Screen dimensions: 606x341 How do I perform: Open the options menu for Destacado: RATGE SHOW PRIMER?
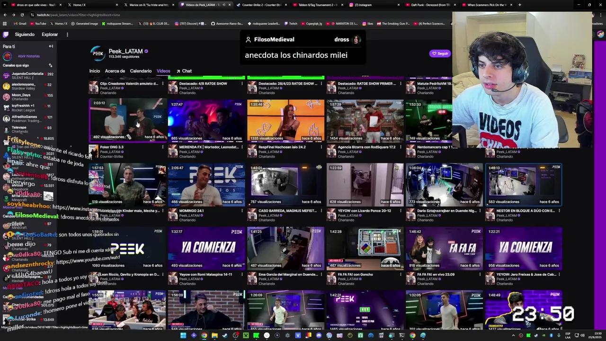401,84
